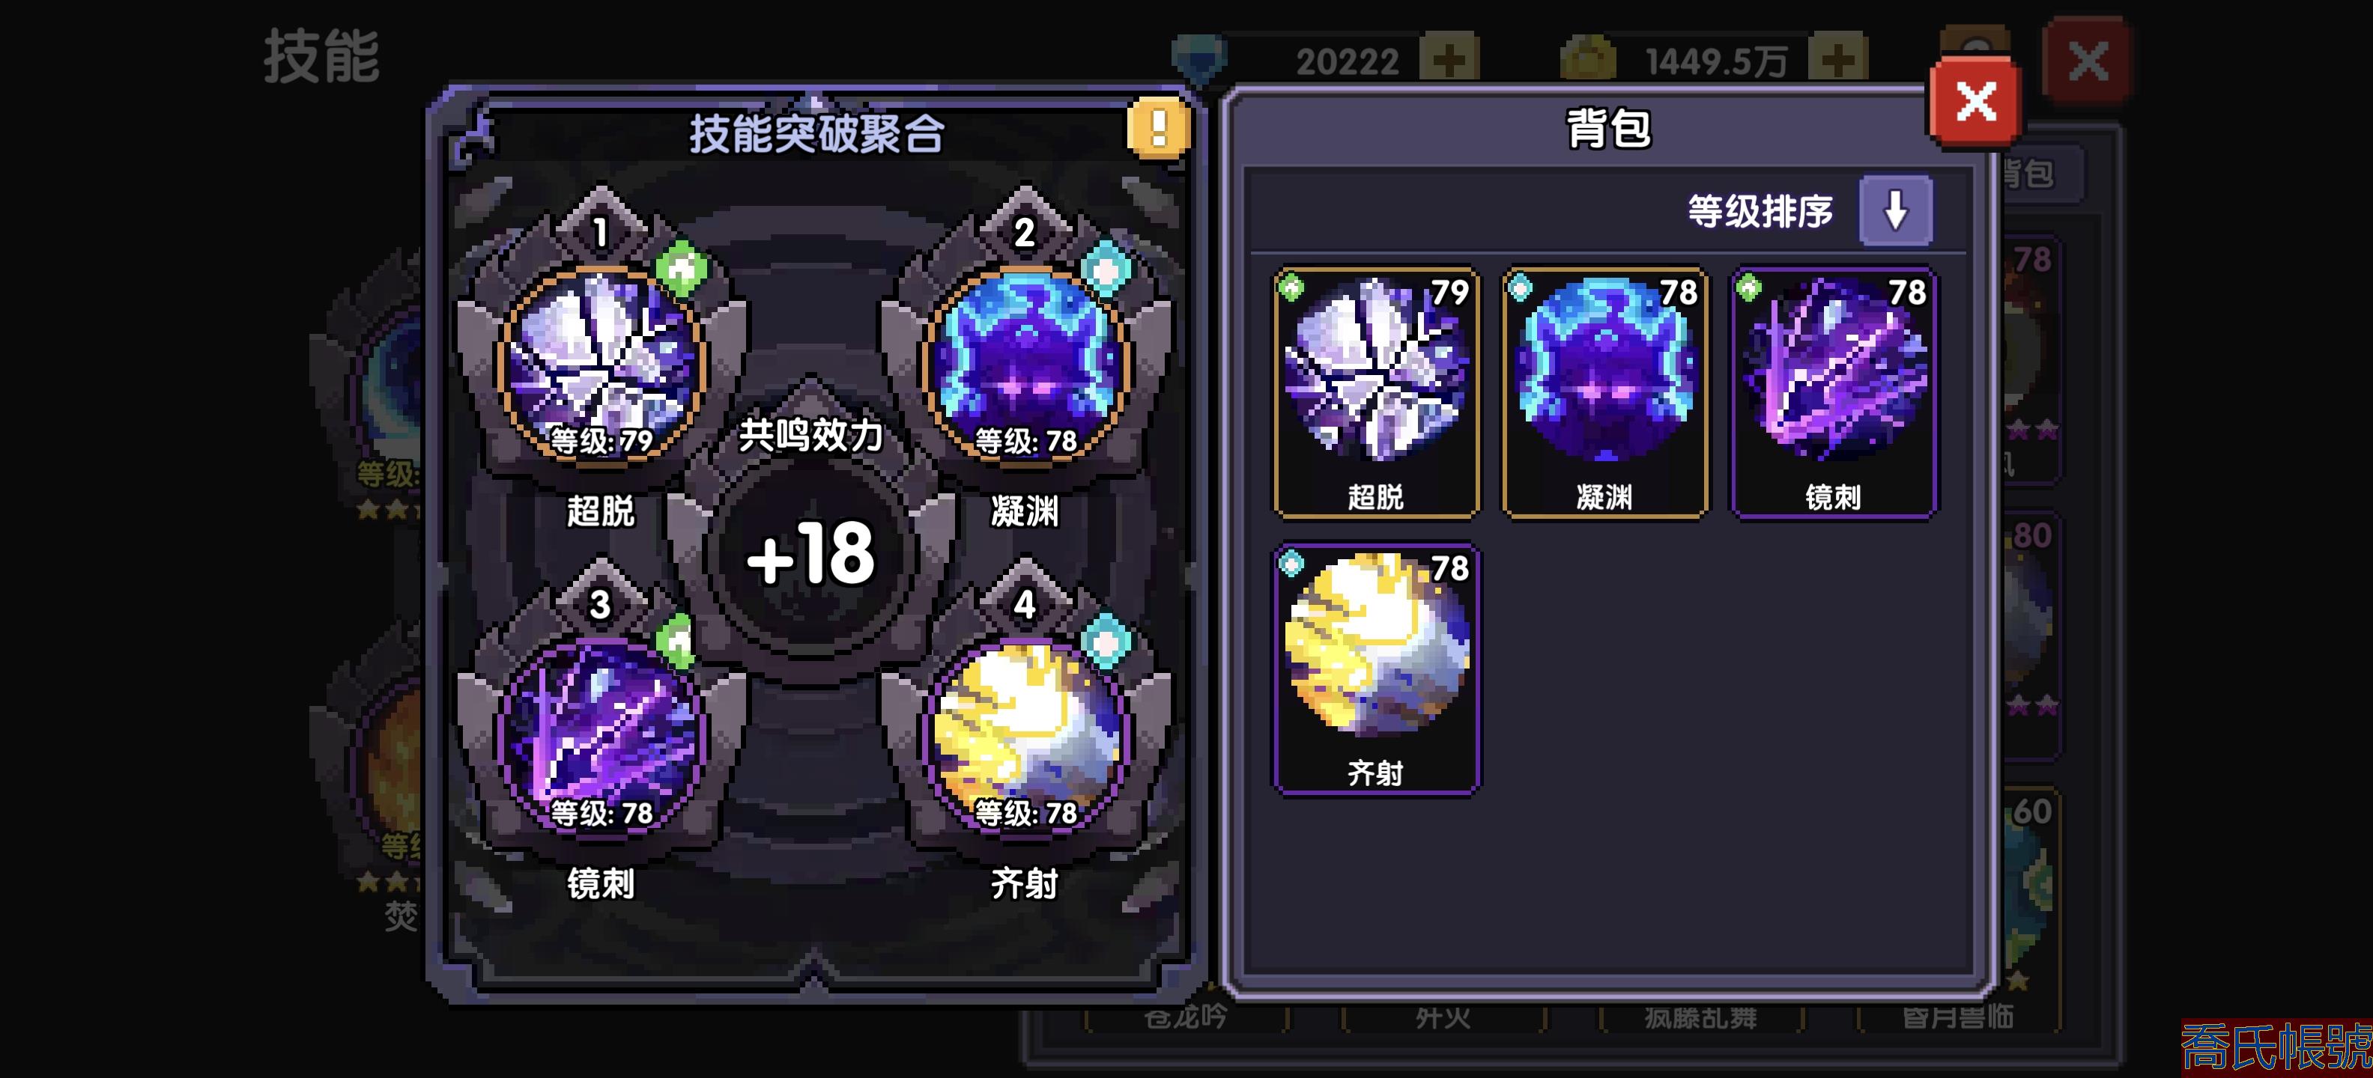Select skill slot 2 凝渊 icon
This screenshot has height=1078, width=2373.
tap(1025, 365)
